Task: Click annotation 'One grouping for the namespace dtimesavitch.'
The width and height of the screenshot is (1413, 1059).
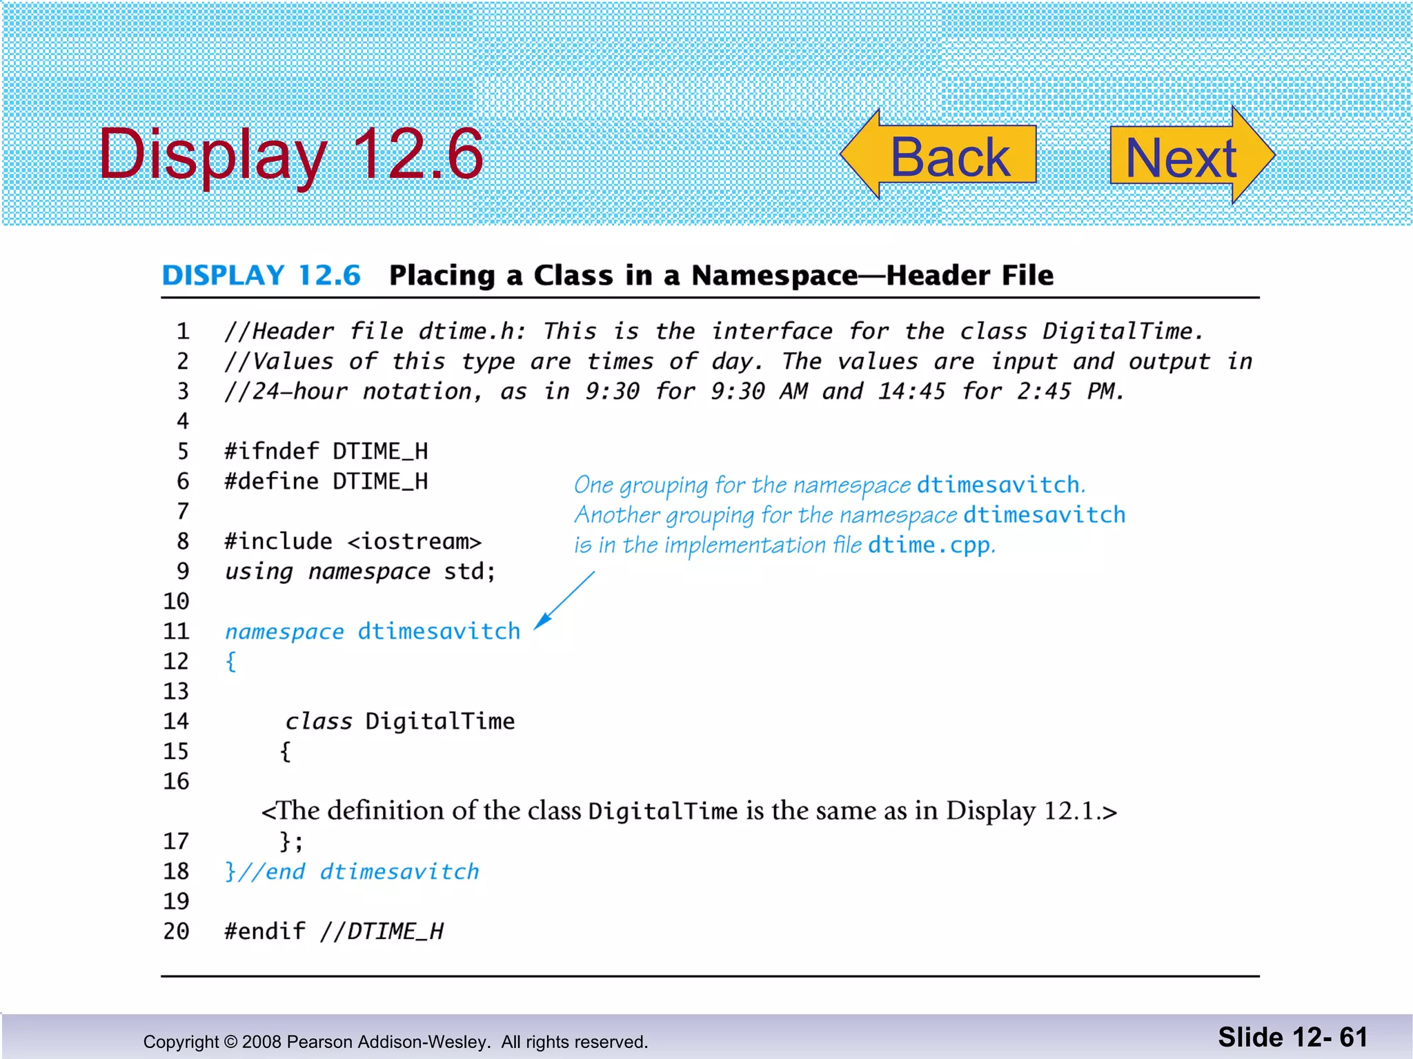Action: [x=830, y=485]
